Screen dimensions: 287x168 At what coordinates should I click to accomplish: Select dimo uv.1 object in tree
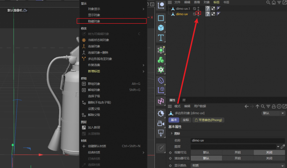(183, 8)
